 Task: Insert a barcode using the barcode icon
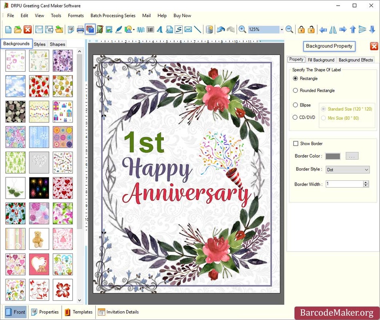(150, 30)
